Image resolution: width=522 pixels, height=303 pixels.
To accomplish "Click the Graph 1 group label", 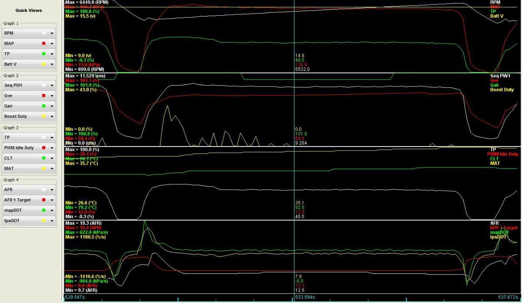I will point(11,23).
